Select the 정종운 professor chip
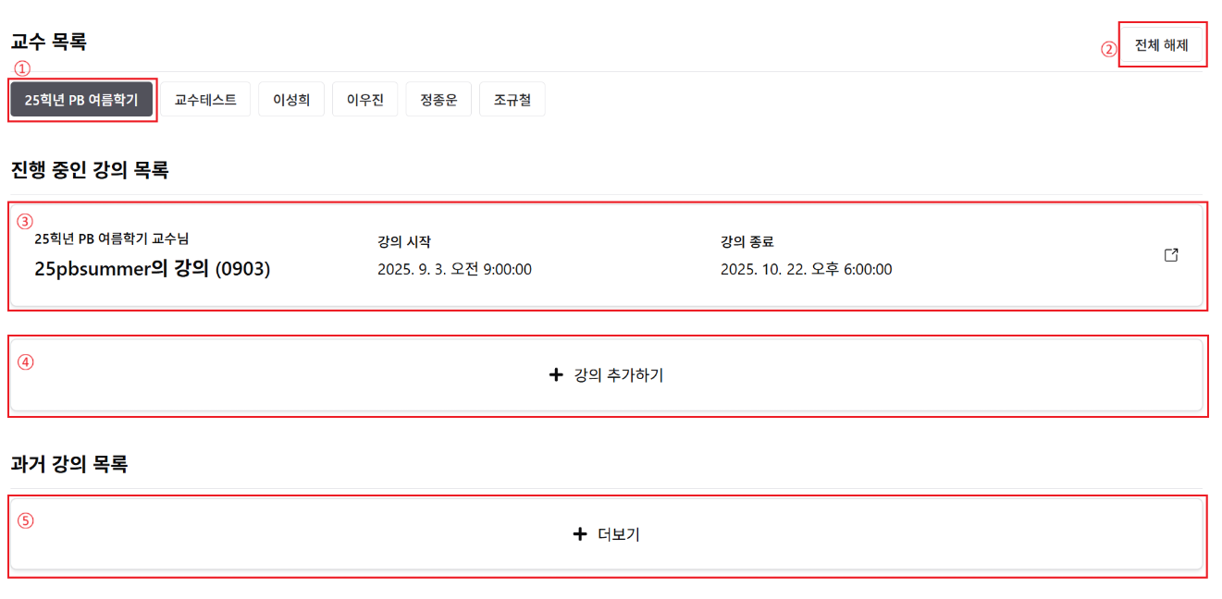 438,99
